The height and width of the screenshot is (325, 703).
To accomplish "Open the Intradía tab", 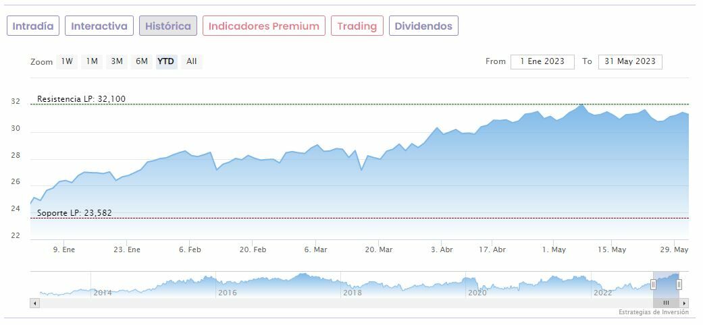I will 33,26.
